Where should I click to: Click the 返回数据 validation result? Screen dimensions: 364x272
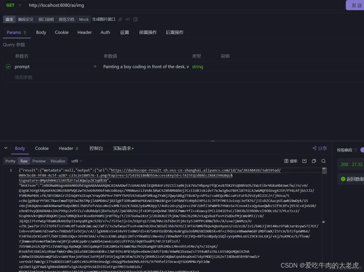click(353, 179)
